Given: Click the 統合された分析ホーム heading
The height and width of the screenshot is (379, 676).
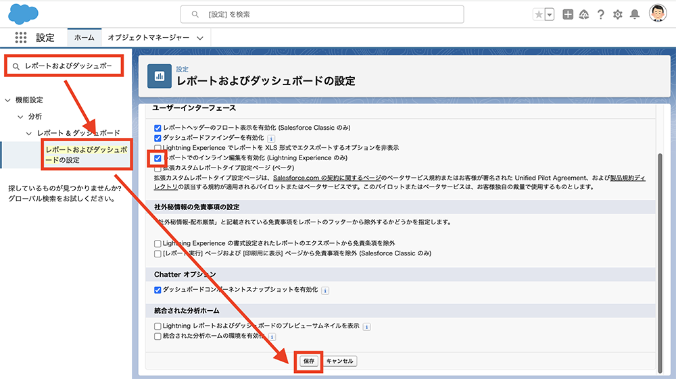Looking at the screenshot, I should [x=187, y=311].
